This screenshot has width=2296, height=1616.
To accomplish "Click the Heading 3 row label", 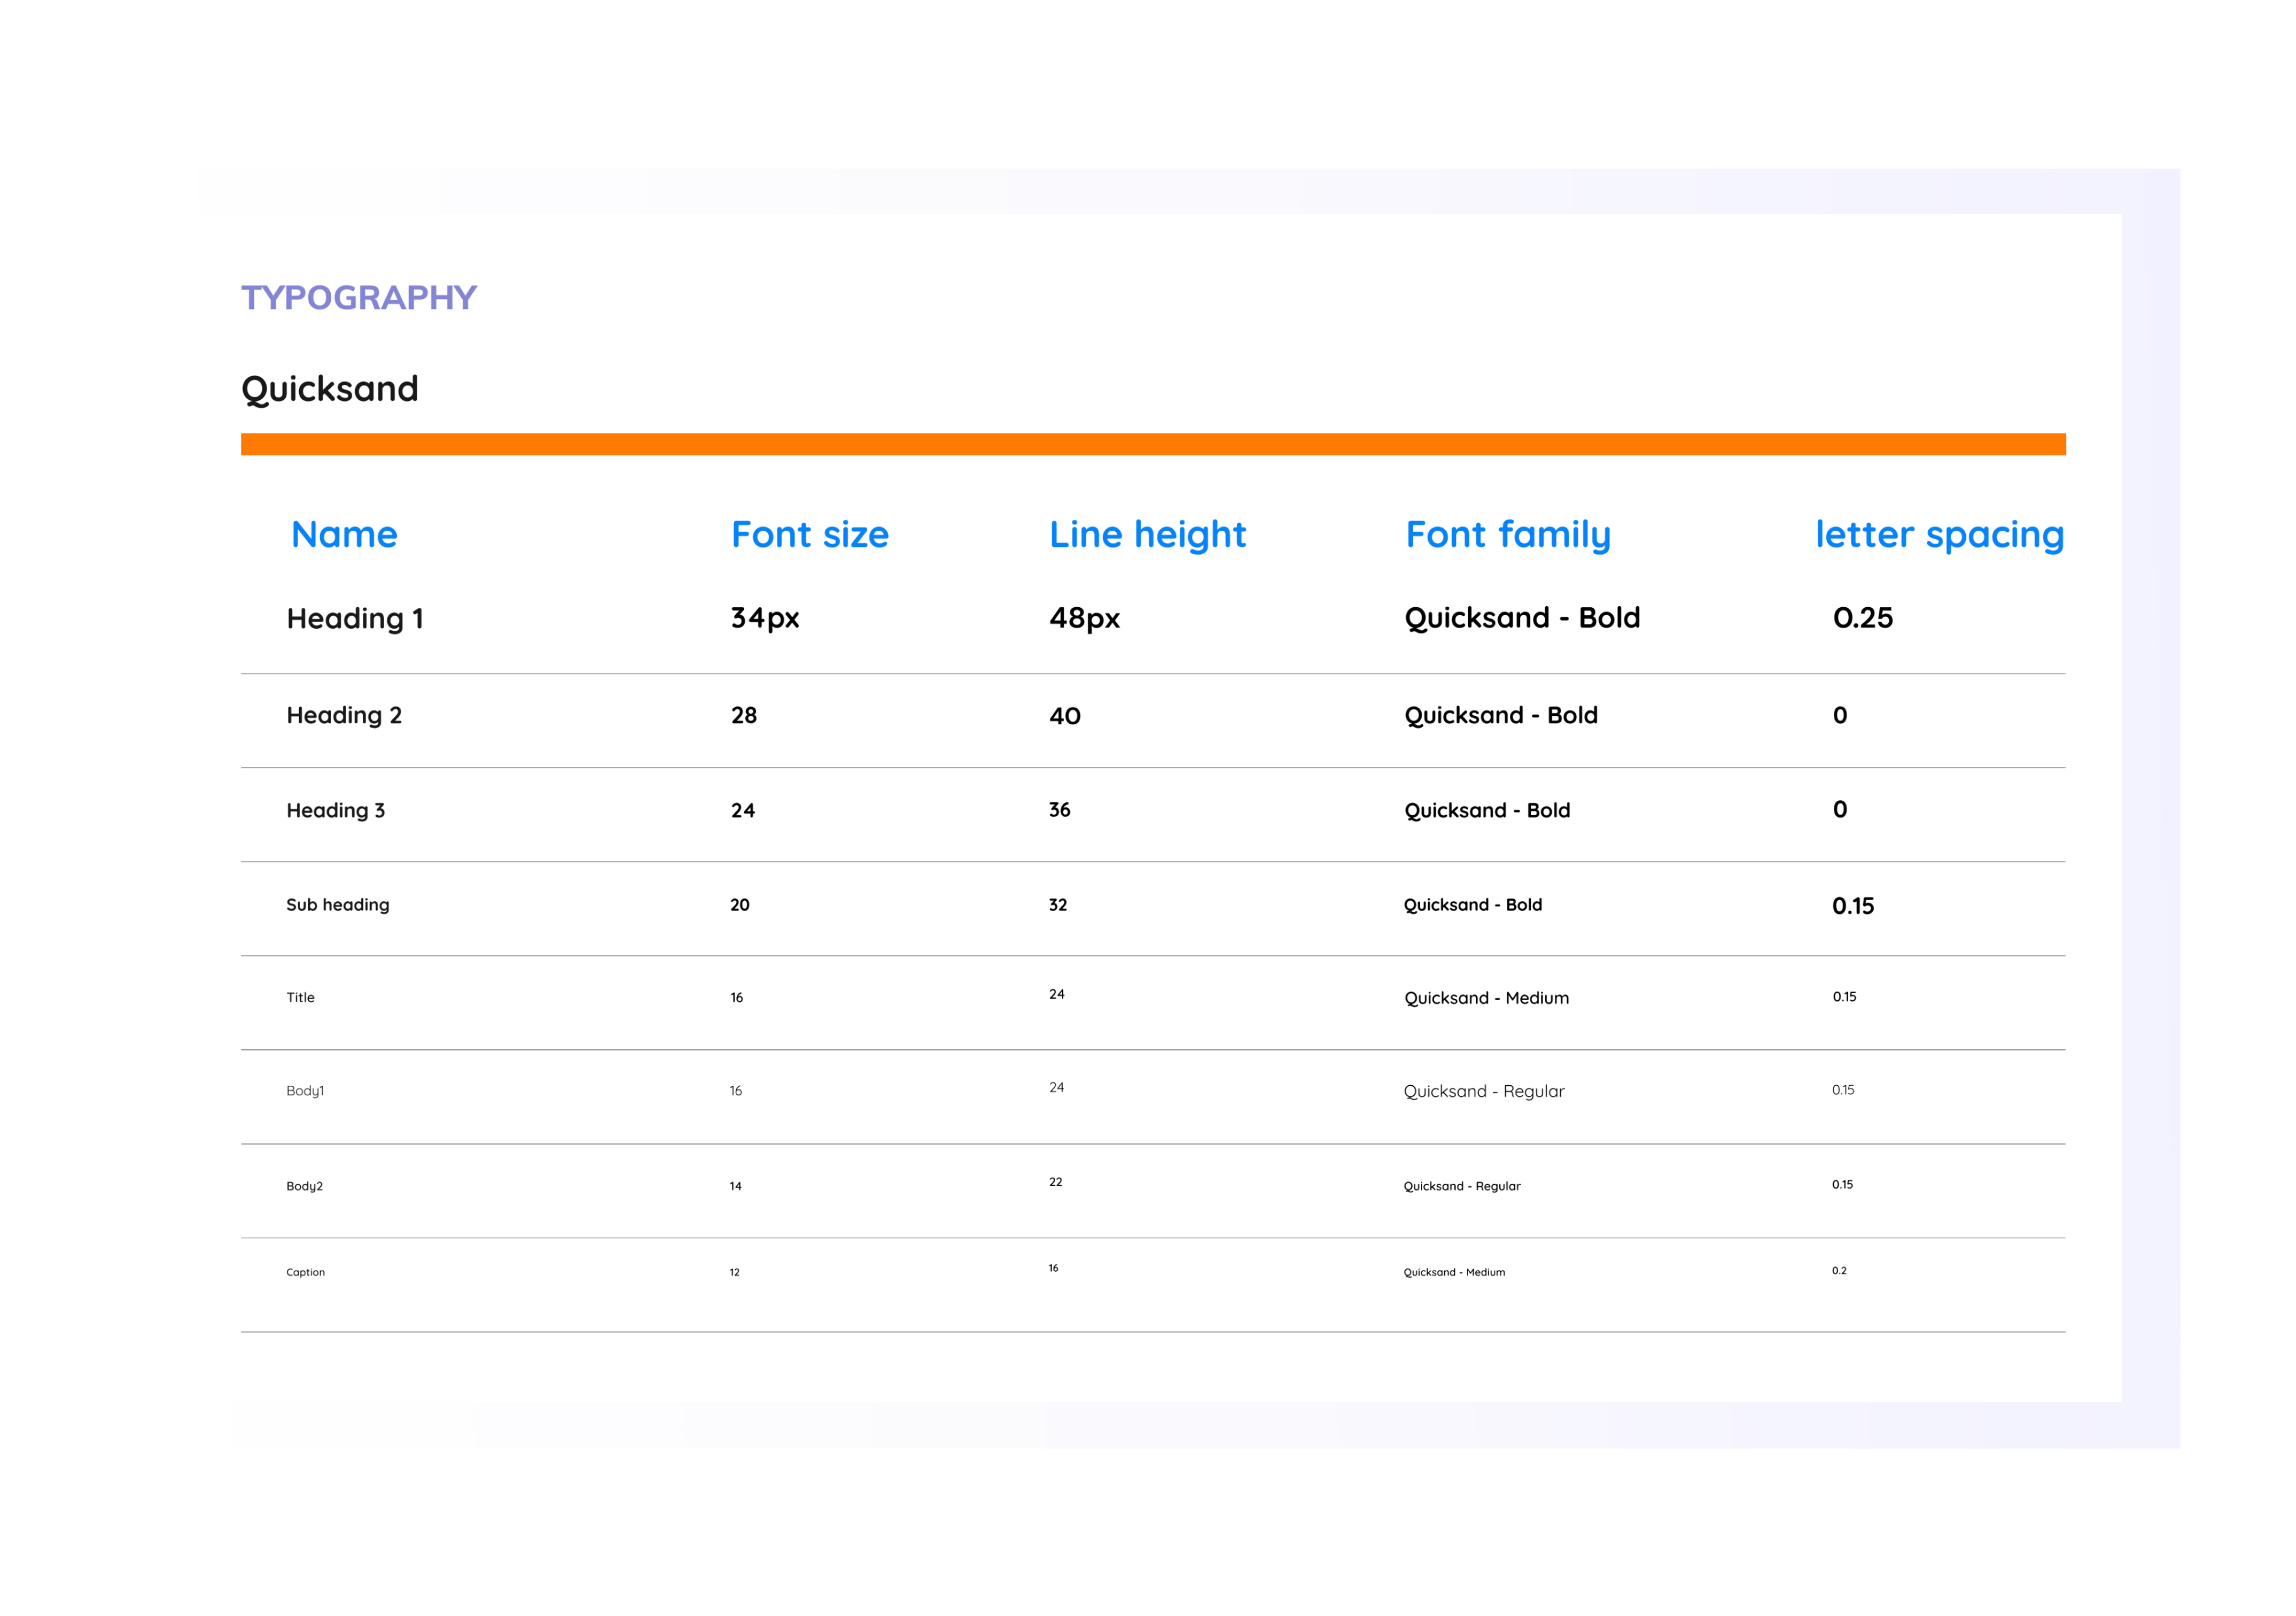I will pos(335,811).
